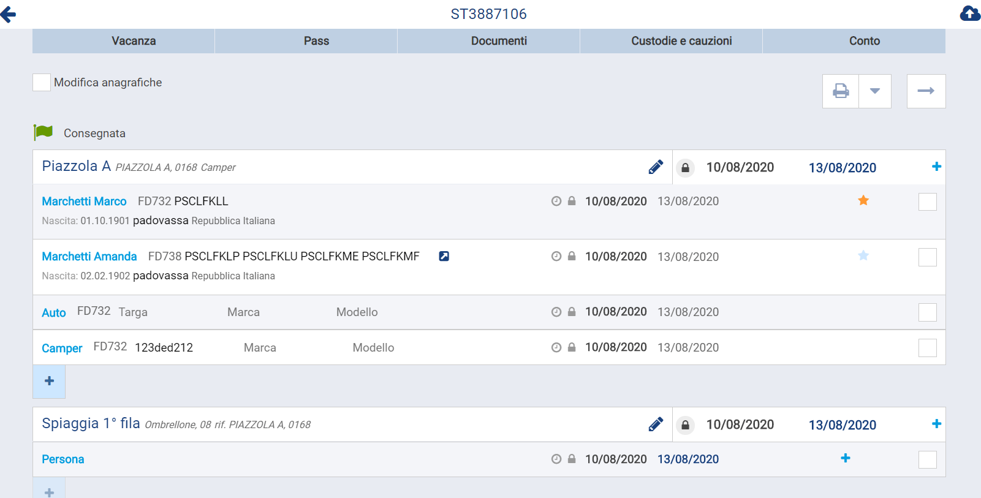Select the Camper row checkbox
This screenshot has height=498, width=981.
[x=927, y=348]
